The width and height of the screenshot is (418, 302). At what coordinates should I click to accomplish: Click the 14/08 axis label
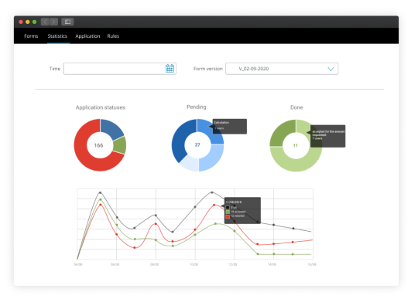(x=272, y=264)
